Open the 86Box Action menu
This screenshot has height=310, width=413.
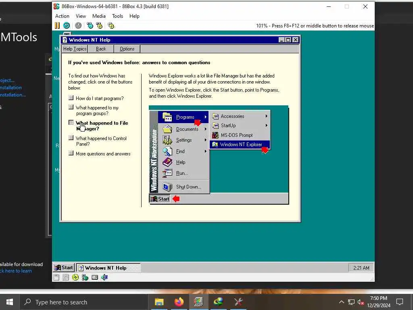(x=62, y=16)
